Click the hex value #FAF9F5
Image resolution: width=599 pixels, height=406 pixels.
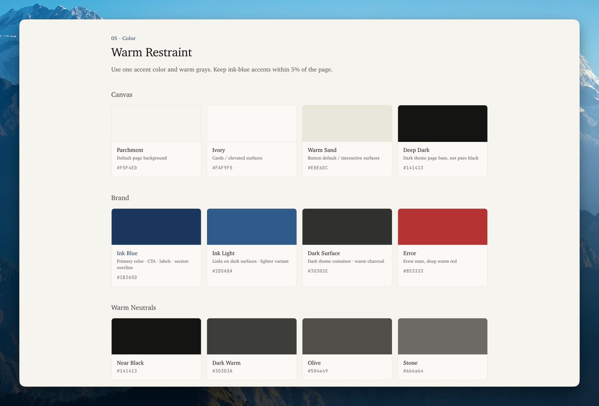(x=222, y=168)
